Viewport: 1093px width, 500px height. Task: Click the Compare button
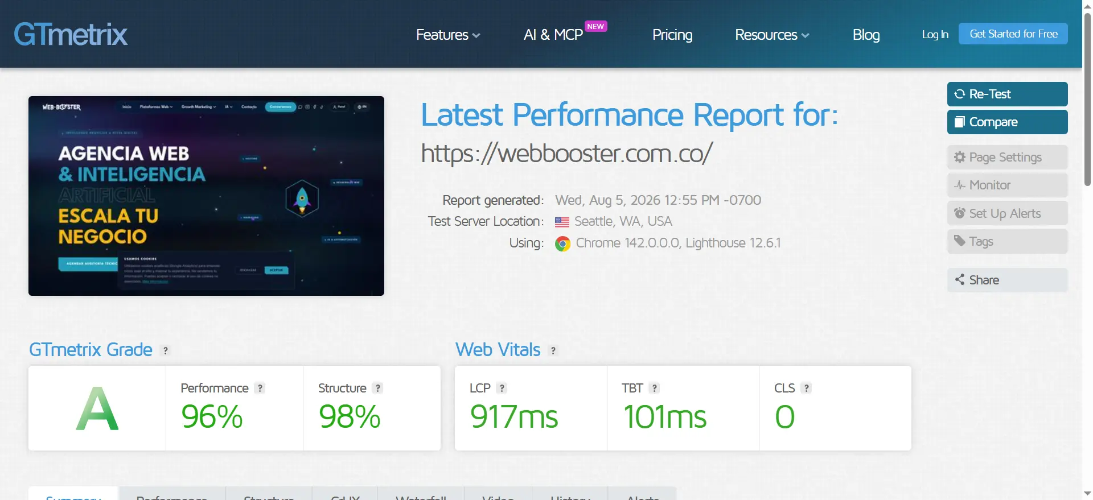[x=1008, y=122]
